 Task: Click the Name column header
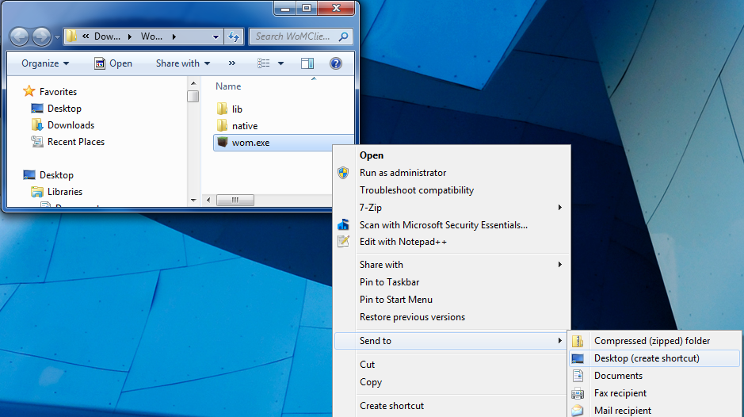pyautogui.click(x=228, y=86)
